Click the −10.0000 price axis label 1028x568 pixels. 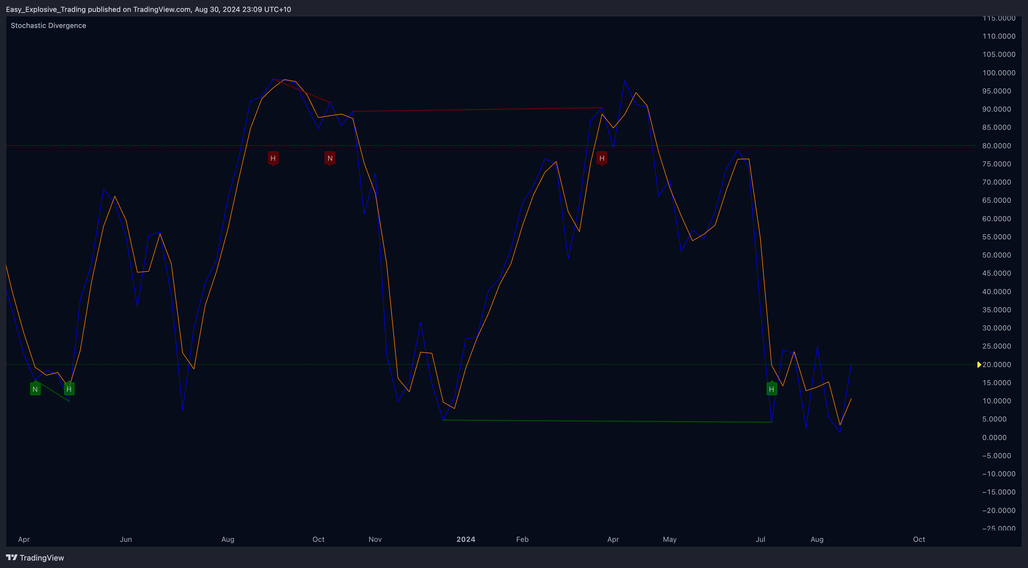click(x=999, y=474)
